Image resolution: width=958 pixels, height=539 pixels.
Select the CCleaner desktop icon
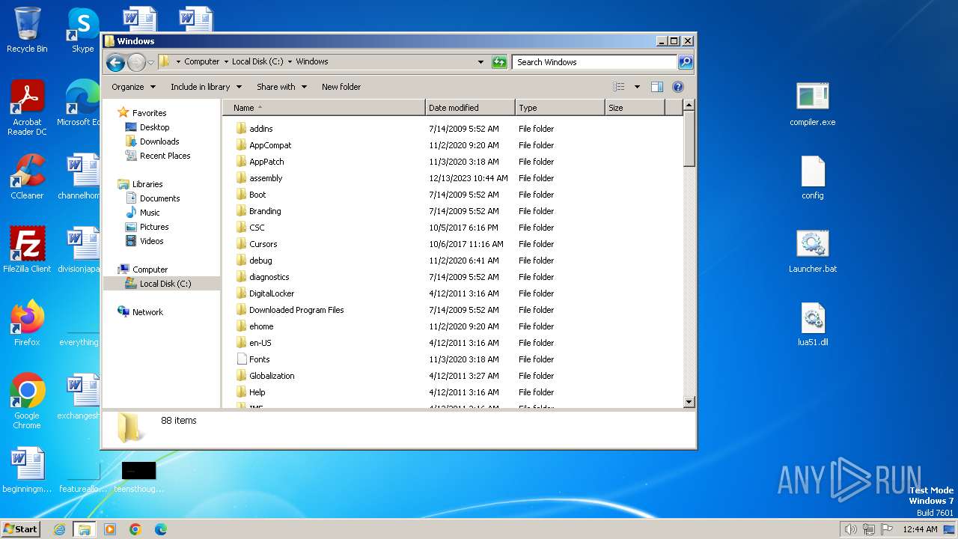pos(27,177)
